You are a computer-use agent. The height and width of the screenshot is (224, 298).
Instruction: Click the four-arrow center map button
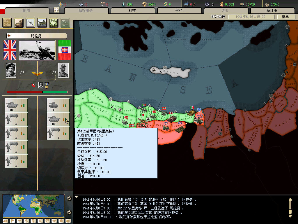tap(56, 10)
